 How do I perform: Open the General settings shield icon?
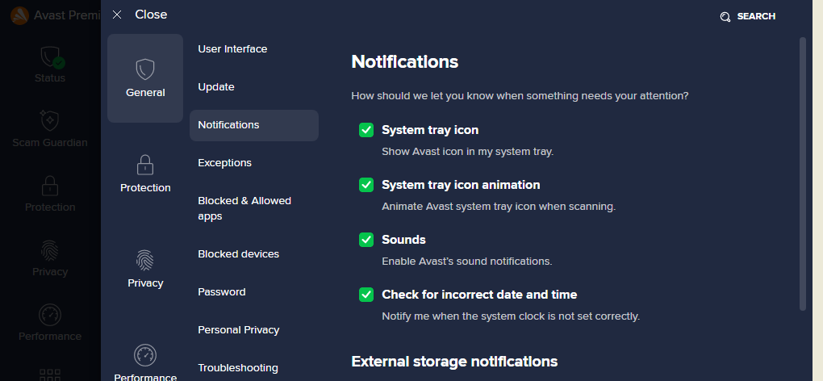click(x=145, y=69)
